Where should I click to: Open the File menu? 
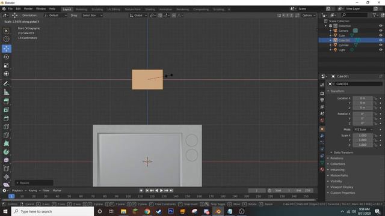pyautogui.click(x=10, y=8)
